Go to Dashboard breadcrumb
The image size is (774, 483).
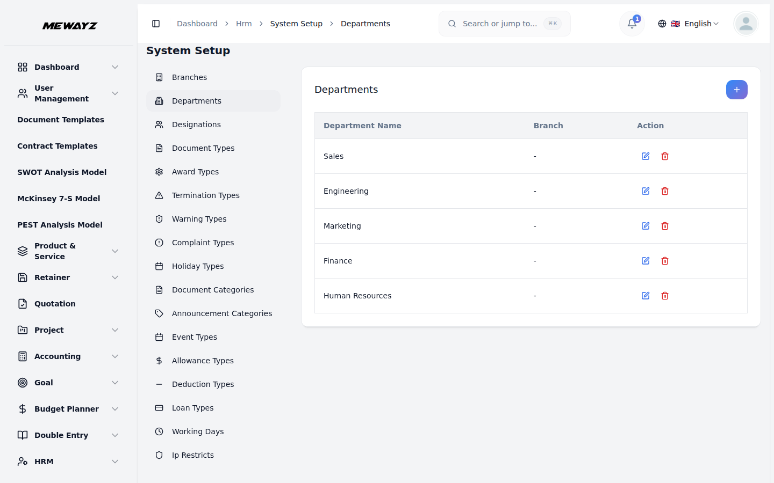point(197,24)
